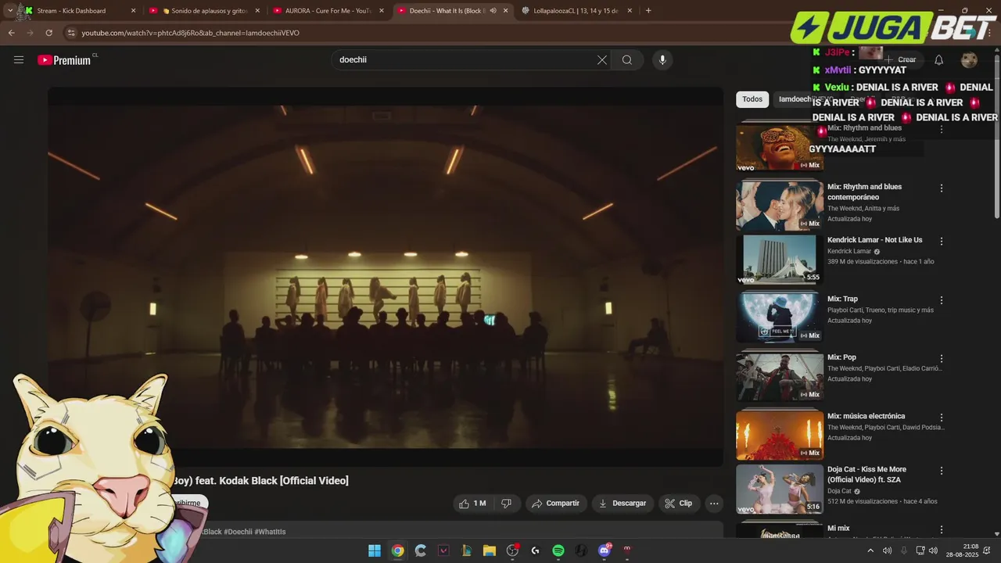Start voice search with the microphone icon
1001x563 pixels.
pyautogui.click(x=662, y=59)
